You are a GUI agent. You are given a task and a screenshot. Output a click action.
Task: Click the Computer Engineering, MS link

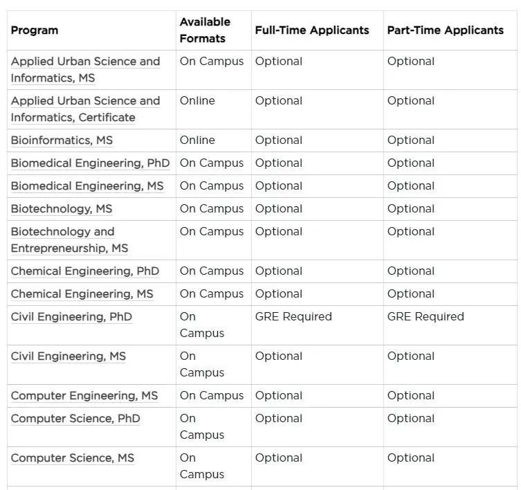click(x=84, y=396)
